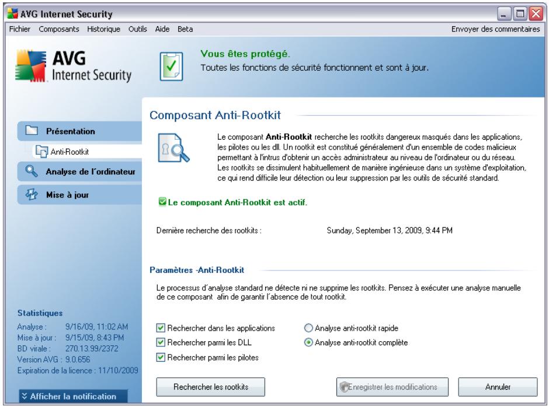Image resolution: width=549 pixels, height=406 pixels.
Task: Open the Beta menu
Action: (x=185, y=29)
